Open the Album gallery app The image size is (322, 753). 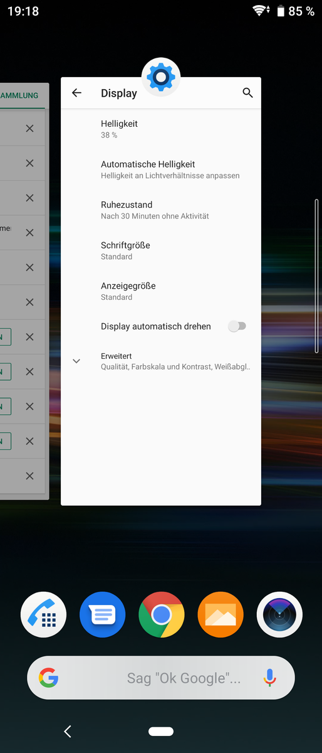221,614
